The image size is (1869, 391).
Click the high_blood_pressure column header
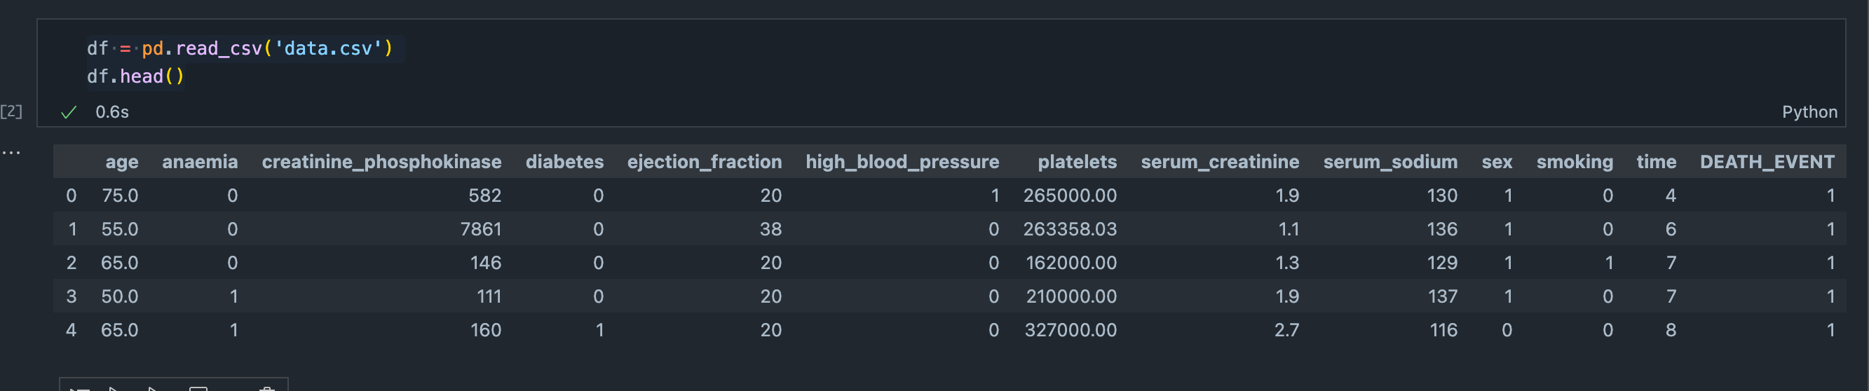pyautogui.click(x=902, y=162)
